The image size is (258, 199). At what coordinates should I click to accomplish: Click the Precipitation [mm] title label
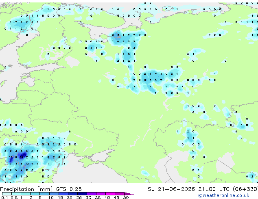(x=26, y=189)
